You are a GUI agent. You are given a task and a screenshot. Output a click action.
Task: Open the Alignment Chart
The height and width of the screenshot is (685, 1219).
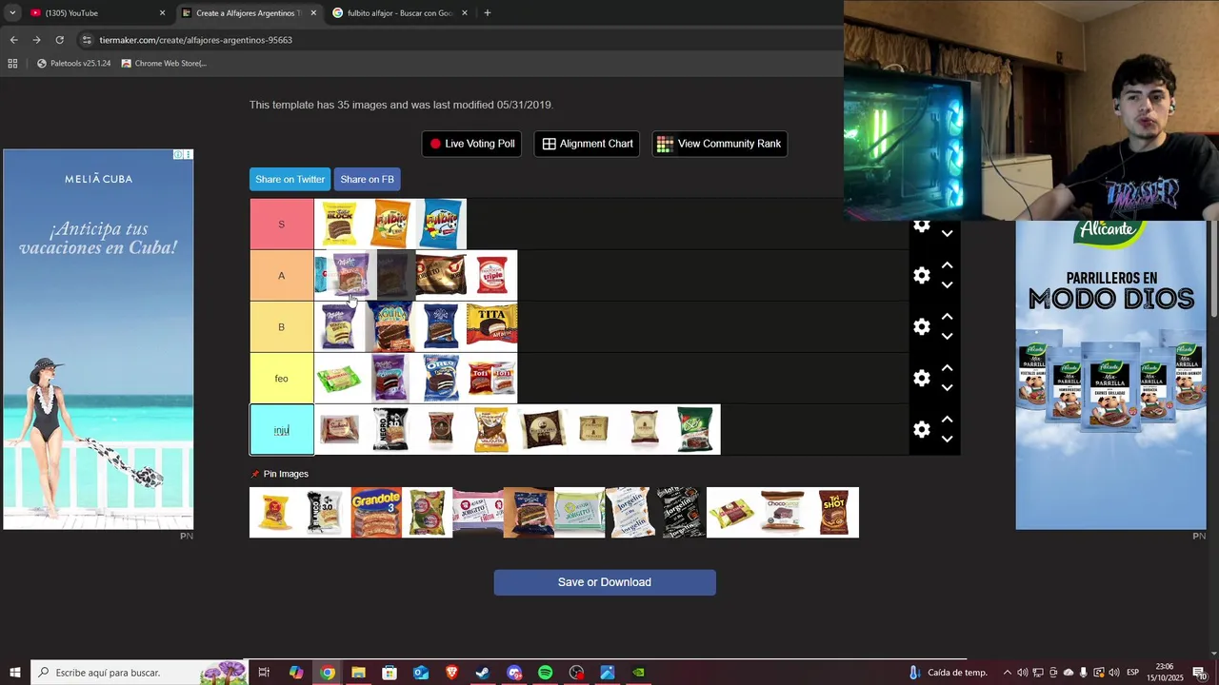(587, 144)
